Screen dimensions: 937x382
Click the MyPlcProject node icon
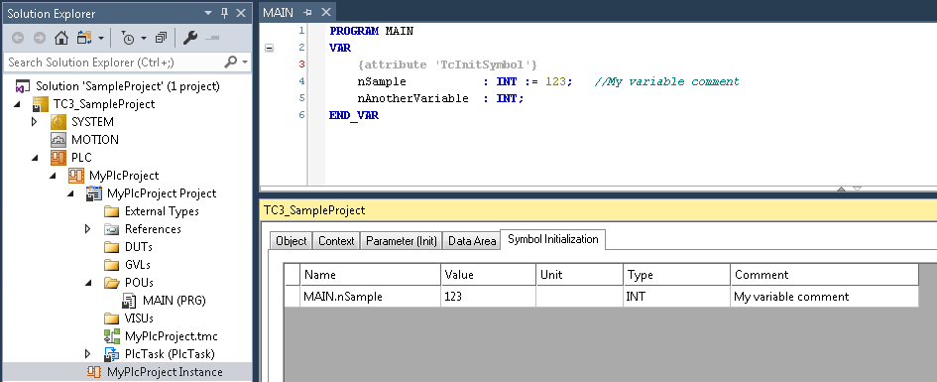coord(76,176)
